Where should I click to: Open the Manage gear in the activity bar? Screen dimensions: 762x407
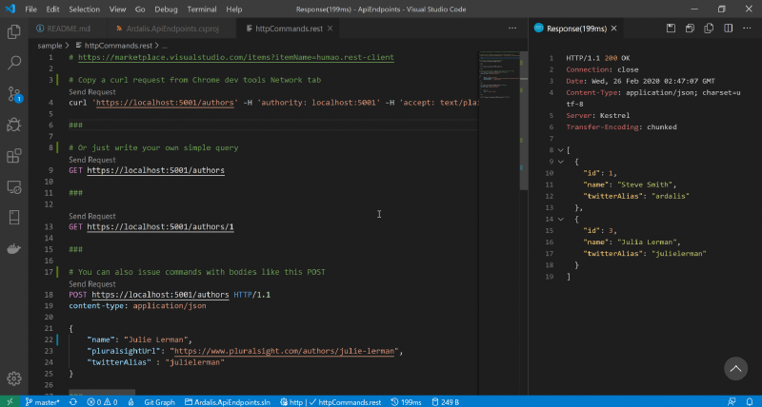coord(14,378)
